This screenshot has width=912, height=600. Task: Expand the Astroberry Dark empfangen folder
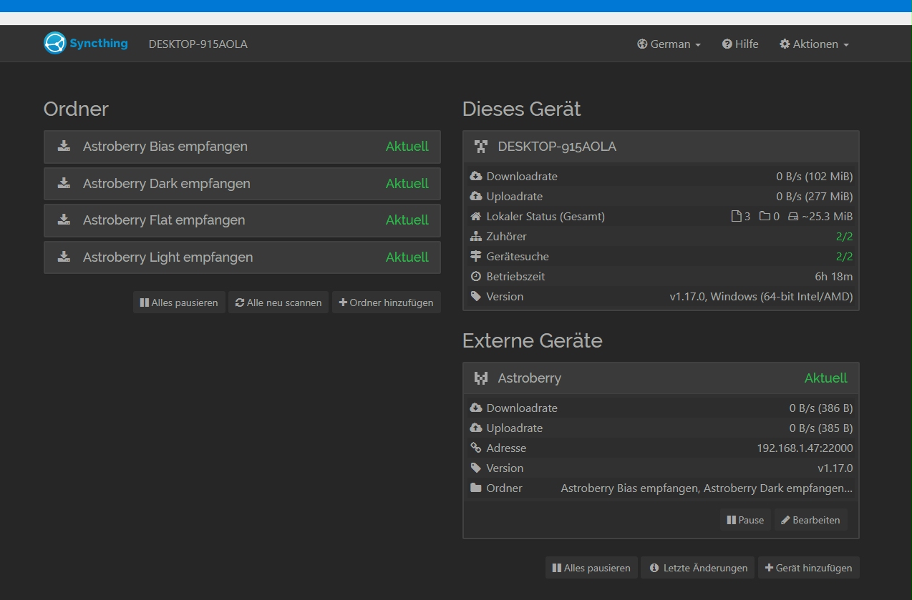point(242,184)
